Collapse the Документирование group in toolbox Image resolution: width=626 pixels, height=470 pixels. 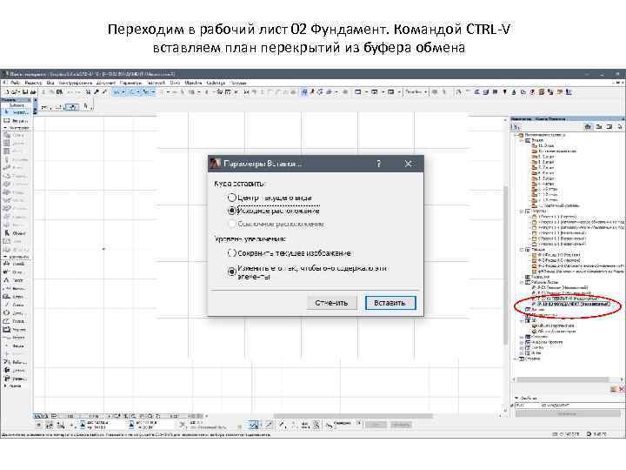coord(5,257)
